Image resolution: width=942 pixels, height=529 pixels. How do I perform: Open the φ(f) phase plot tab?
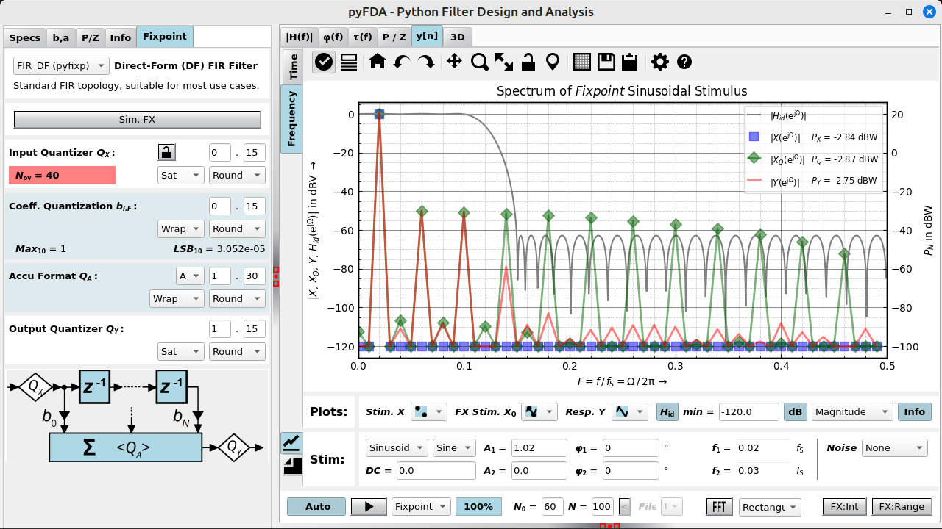coord(333,37)
